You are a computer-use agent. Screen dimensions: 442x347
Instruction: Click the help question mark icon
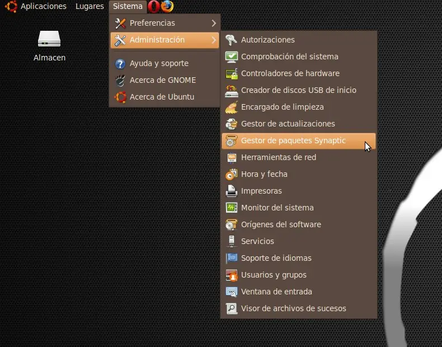click(120, 64)
